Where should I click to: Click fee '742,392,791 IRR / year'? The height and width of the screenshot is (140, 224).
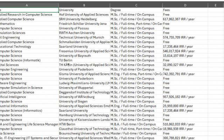(x=185, y=74)
